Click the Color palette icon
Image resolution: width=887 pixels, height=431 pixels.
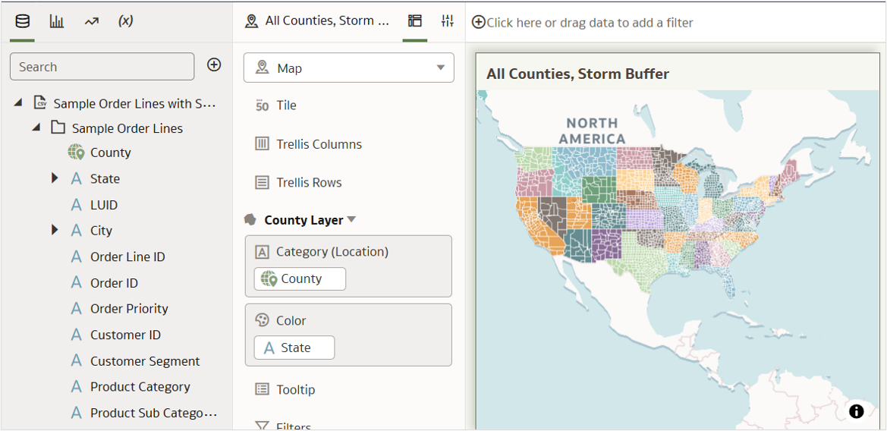pyautogui.click(x=261, y=320)
